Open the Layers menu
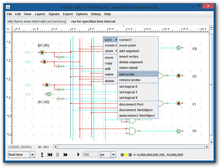 click(40, 14)
